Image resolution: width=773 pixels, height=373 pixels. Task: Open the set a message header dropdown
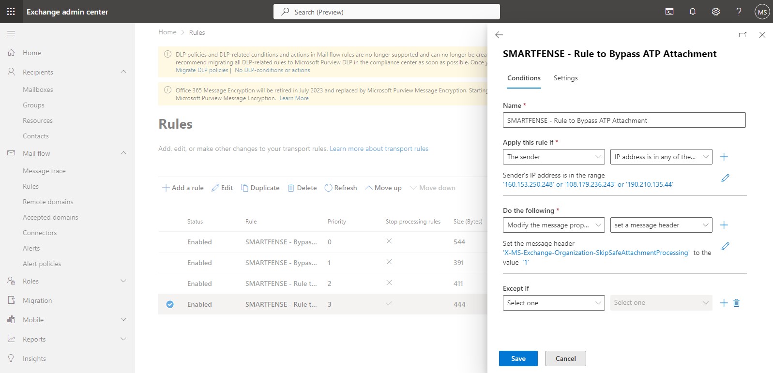coord(661,225)
